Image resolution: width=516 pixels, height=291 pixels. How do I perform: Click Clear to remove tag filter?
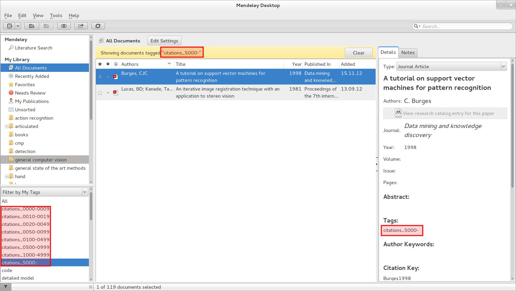359,53
